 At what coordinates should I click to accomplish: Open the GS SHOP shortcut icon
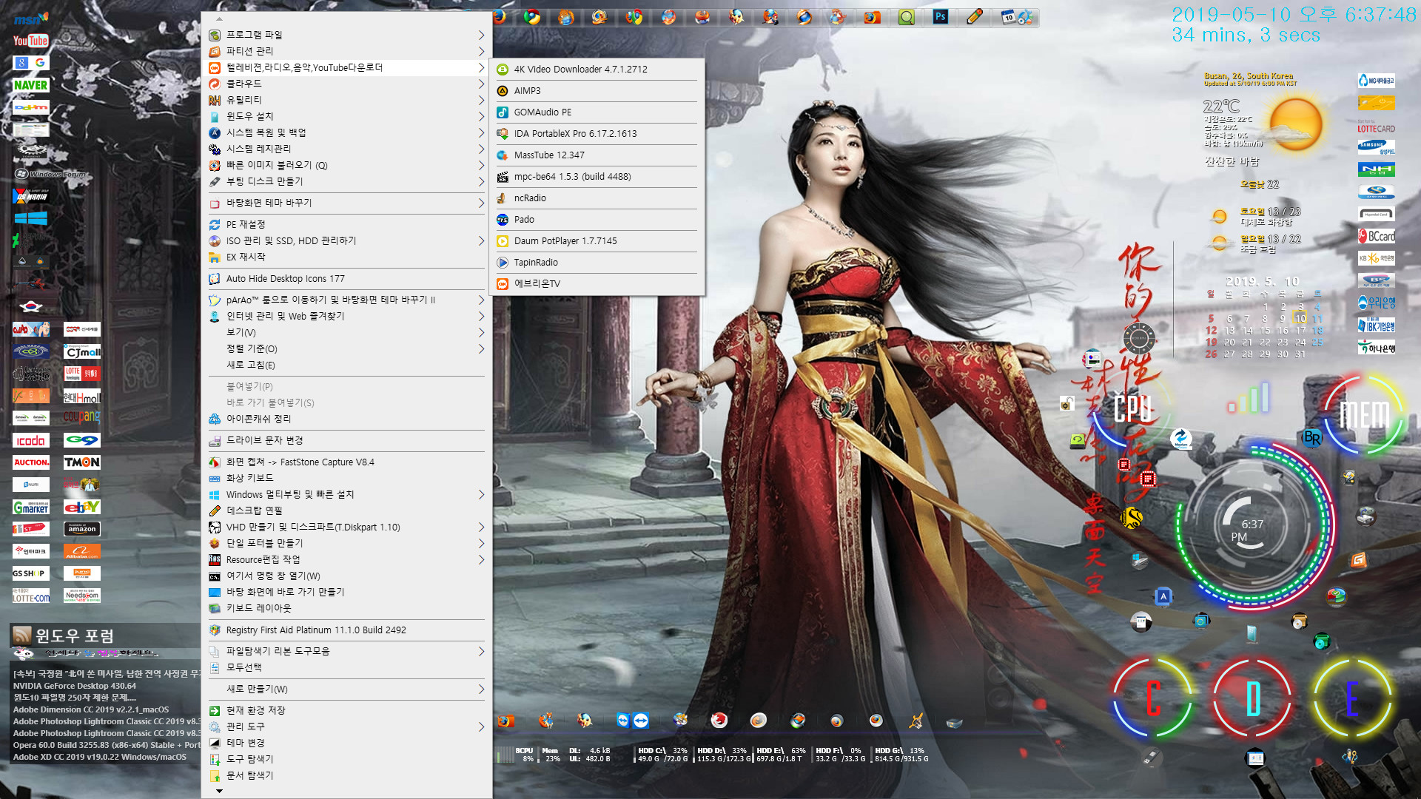click(x=31, y=573)
